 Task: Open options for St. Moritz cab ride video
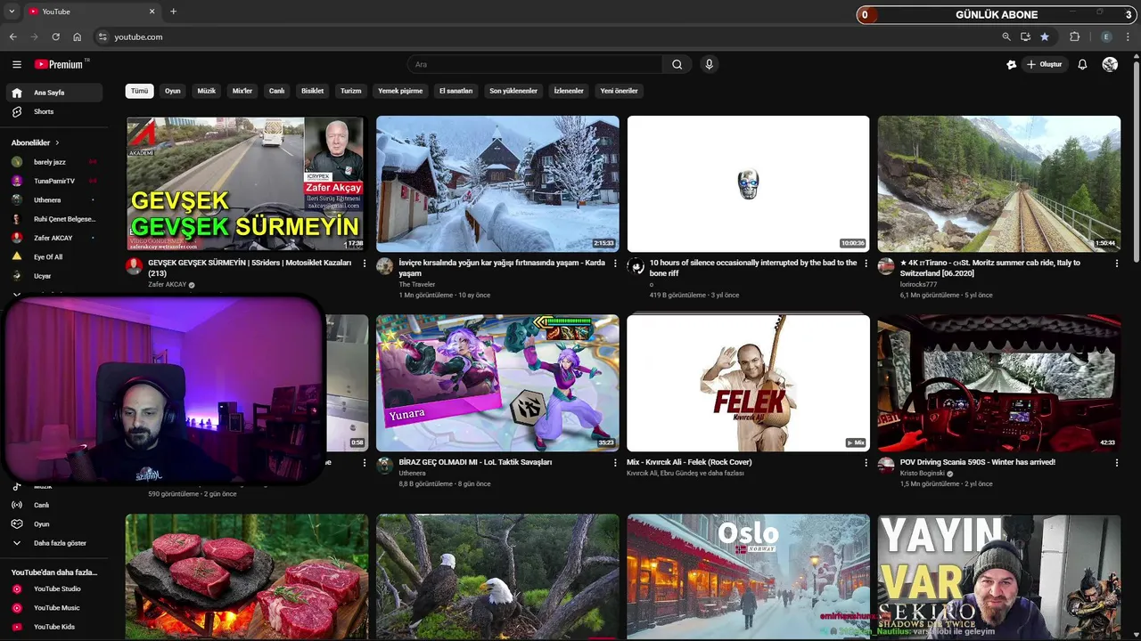click(x=1116, y=264)
